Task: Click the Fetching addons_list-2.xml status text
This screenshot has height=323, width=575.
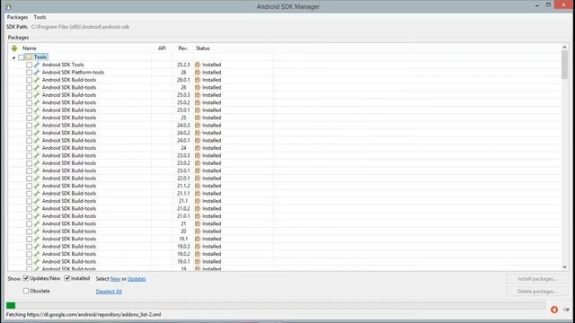Action: click(x=84, y=315)
